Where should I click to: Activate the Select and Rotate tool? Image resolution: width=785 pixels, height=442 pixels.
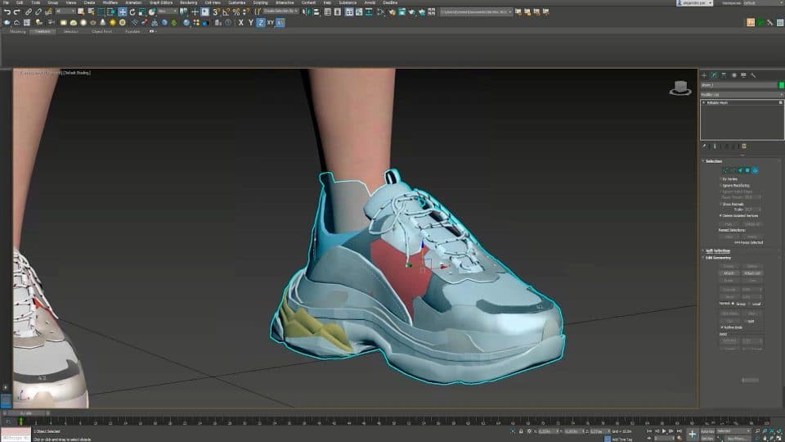[132, 12]
